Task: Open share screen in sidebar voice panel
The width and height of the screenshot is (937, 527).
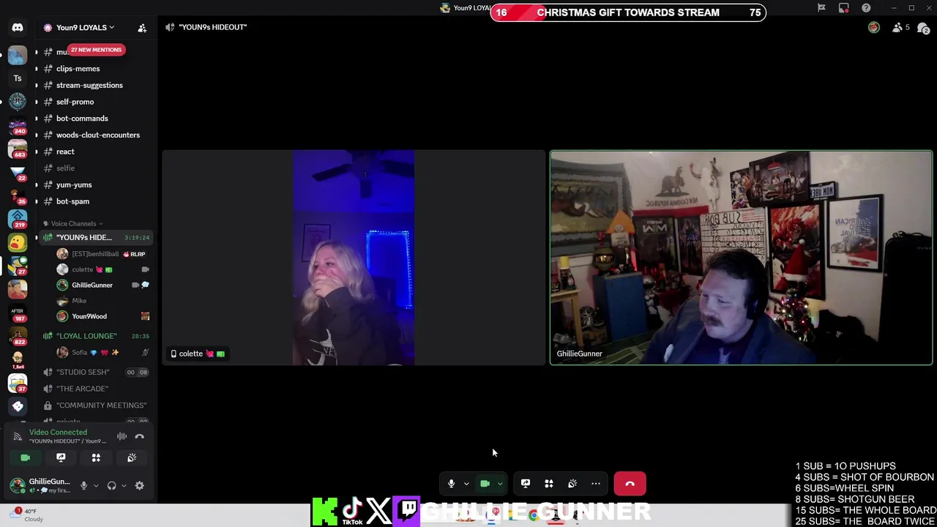Action: click(61, 457)
